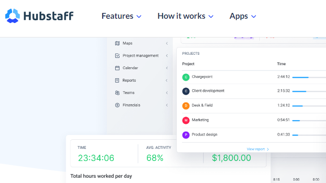The image size is (326, 183).
Task: Open the Chargepoint project
Action: coord(202,77)
